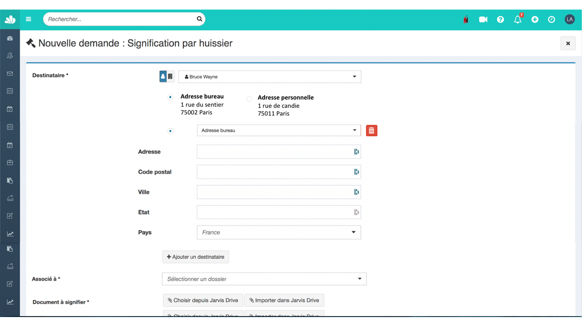Toggle the hamburger menu icon
This screenshot has width=582, height=327.
29,19
